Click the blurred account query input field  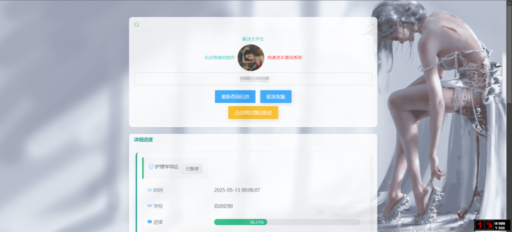[253, 79]
